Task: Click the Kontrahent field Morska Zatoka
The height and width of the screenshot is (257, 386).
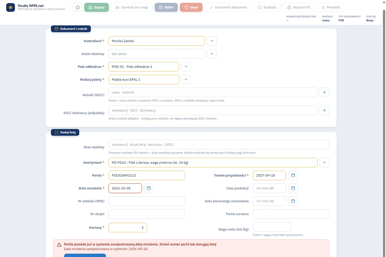Action: [x=157, y=41]
